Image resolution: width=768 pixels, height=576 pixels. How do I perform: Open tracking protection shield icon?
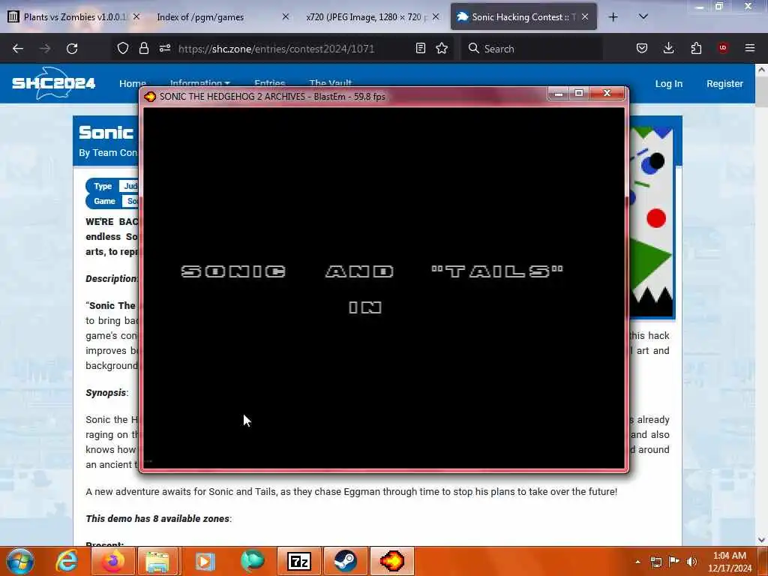coord(122,48)
